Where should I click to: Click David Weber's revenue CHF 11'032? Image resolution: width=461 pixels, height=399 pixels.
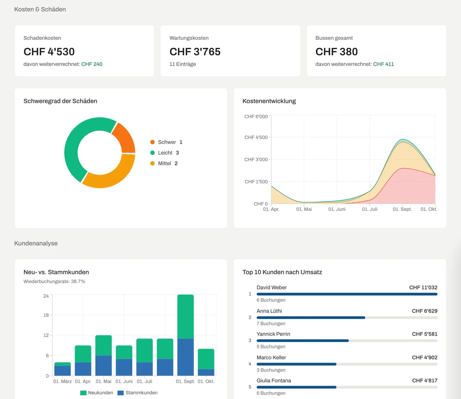point(423,288)
